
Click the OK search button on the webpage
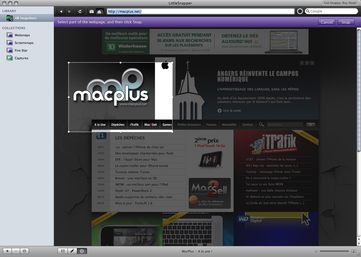(310, 125)
